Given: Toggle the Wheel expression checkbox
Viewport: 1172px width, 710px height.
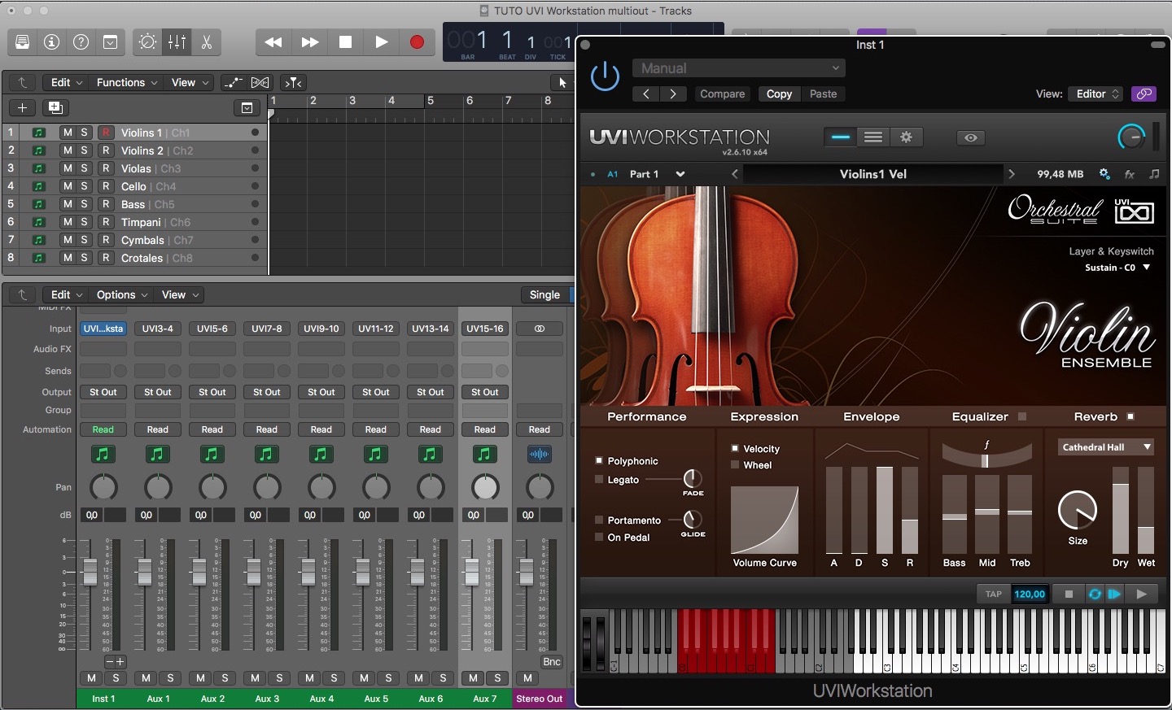Looking at the screenshot, I should click(x=735, y=465).
